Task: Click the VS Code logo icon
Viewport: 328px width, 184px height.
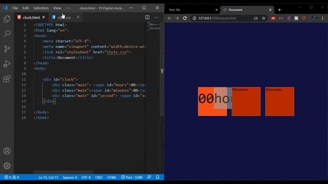Action: [5, 8]
